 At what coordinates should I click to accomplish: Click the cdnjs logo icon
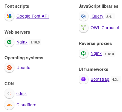(x=9, y=94)
